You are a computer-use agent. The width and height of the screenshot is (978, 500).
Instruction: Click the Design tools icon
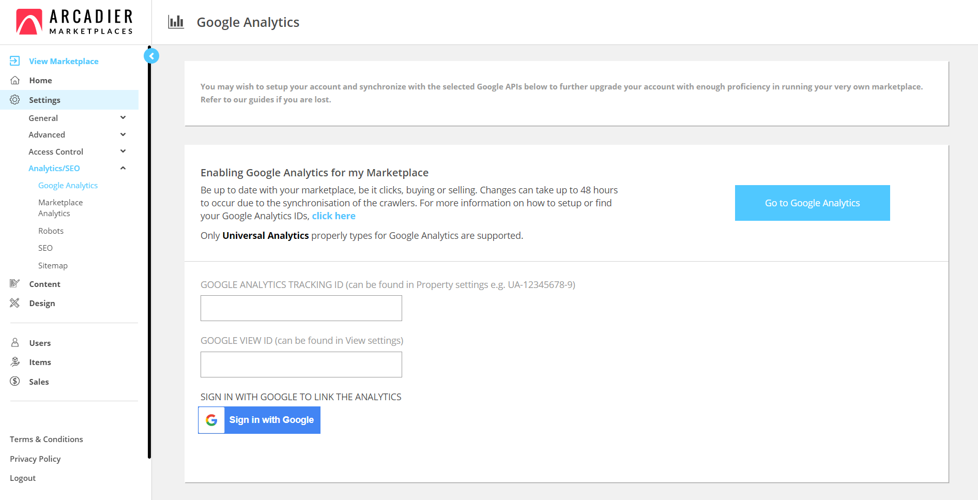click(x=15, y=303)
